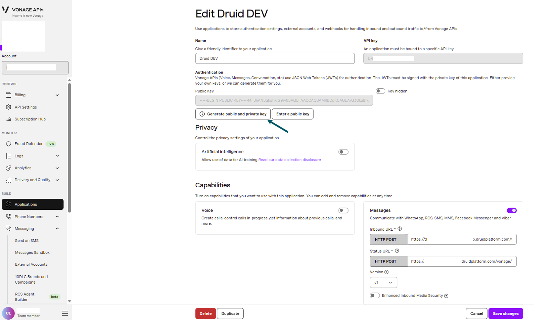This screenshot has height=320, width=534.
Task: Open the API Settings menu item
Action: coord(33,107)
